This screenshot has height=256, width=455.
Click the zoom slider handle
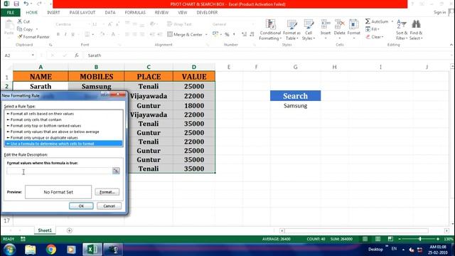pos(420,239)
